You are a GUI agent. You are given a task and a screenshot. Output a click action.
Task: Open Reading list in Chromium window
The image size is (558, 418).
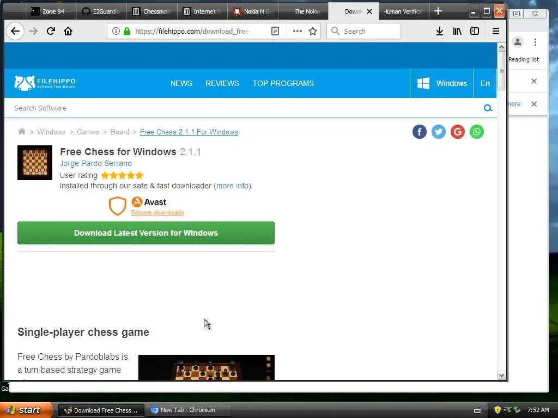(524, 59)
